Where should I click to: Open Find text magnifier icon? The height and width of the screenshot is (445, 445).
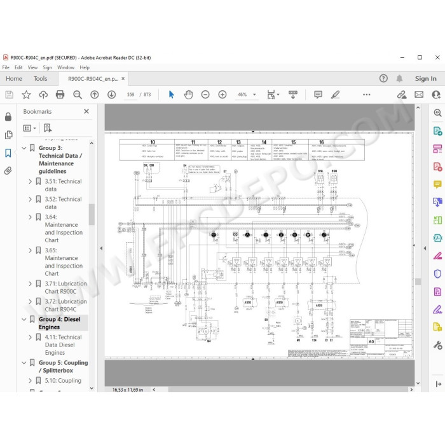click(77, 95)
